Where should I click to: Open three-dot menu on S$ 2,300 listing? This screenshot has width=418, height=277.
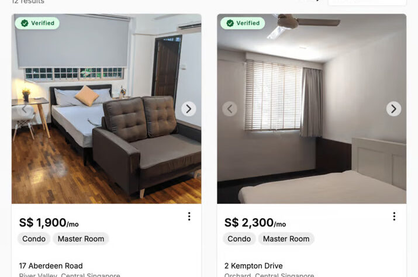coord(394,216)
